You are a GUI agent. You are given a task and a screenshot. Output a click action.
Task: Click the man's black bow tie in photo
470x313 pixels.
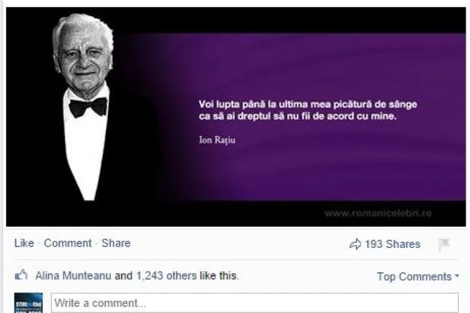(88, 107)
